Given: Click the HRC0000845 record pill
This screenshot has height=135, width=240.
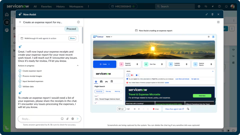Looking at the screenshot, I should point(123,6).
